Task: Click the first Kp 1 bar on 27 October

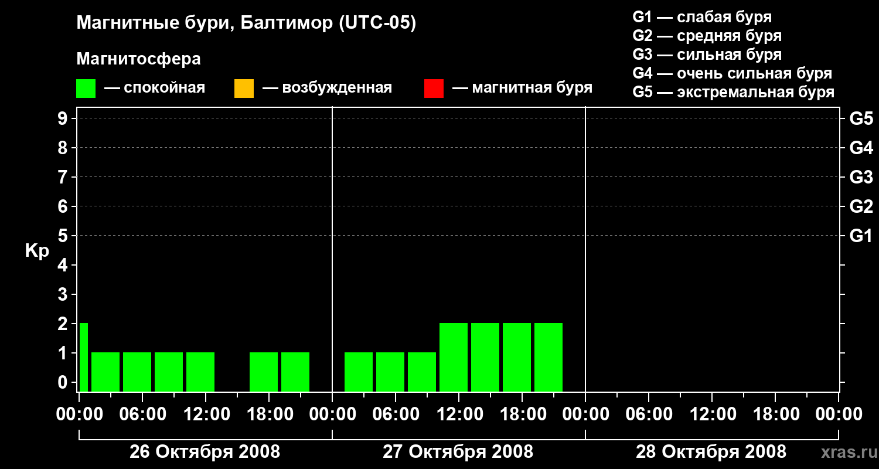Action: (x=359, y=372)
